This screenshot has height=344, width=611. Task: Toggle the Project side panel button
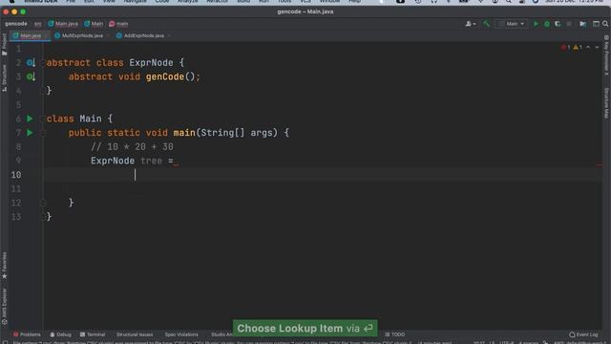point(4,44)
